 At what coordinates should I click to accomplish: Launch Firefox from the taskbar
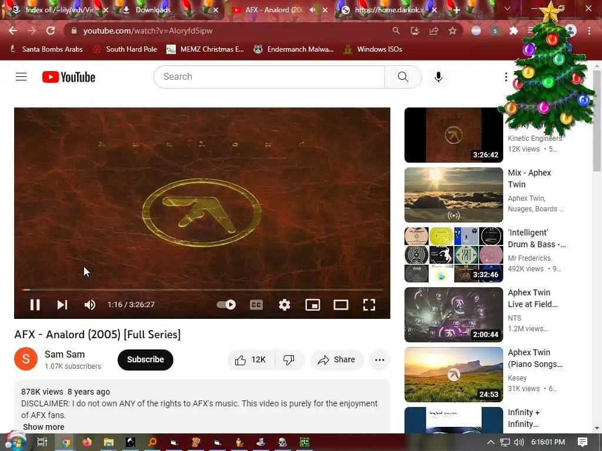(x=87, y=442)
